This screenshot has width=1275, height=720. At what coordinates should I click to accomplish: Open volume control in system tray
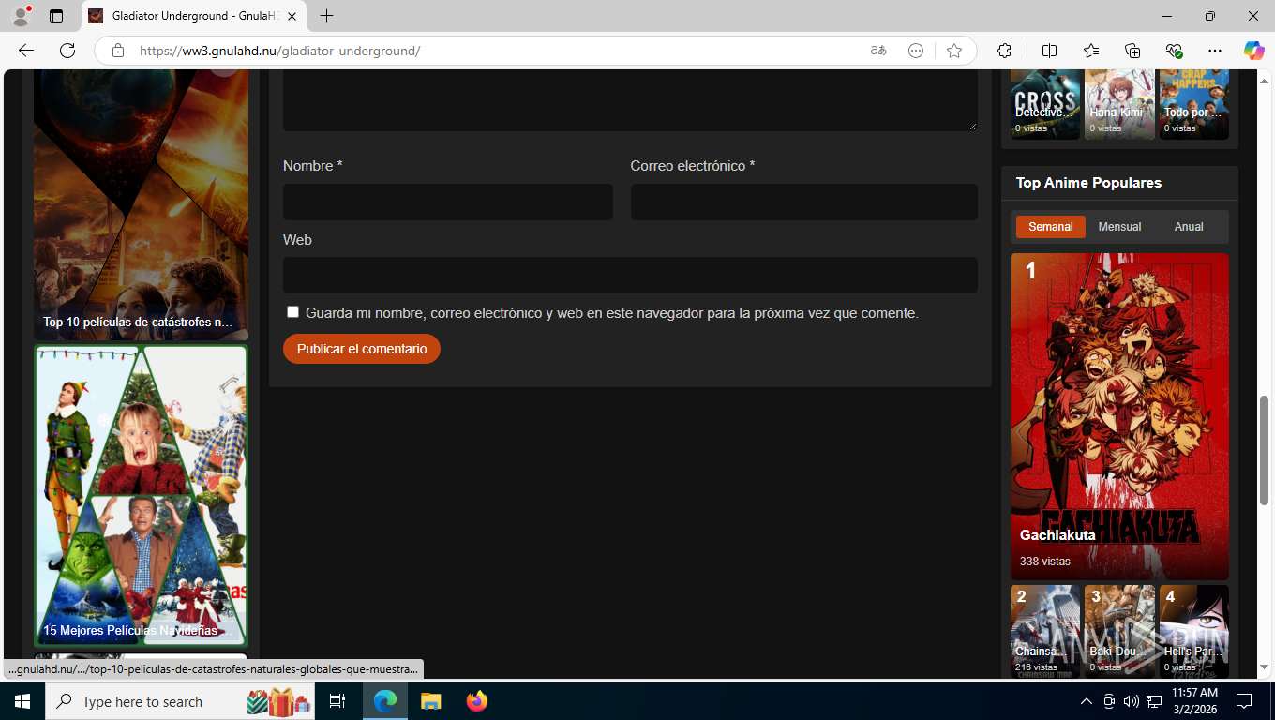(x=1132, y=701)
